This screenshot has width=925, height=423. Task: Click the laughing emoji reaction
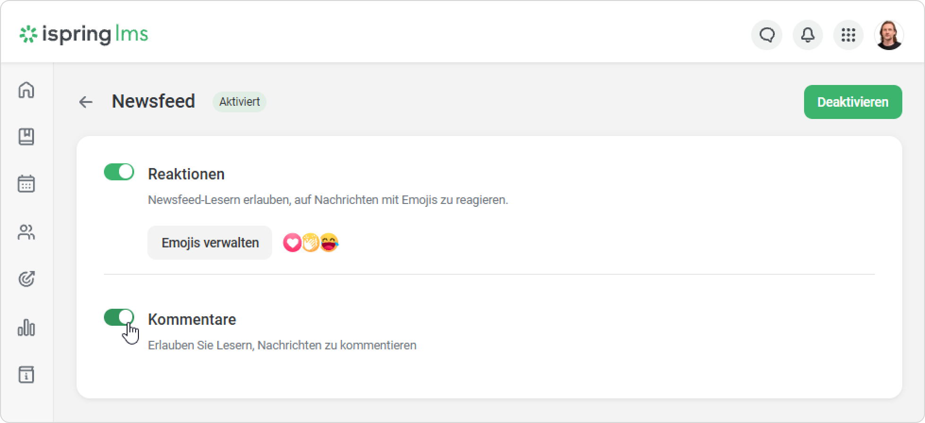(x=329, y=243)
